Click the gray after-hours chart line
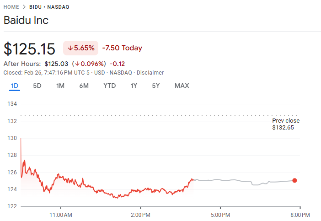 [238, 180]
